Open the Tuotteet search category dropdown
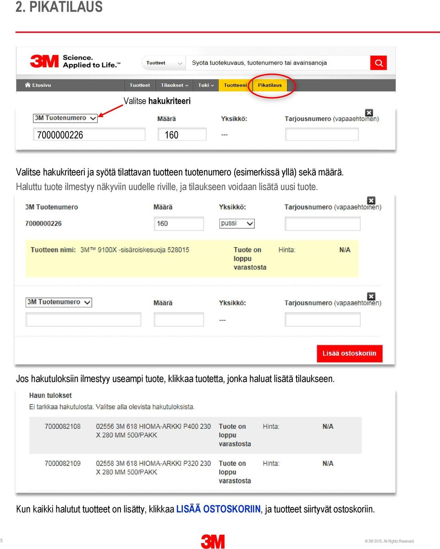Viewport: 440px width, 549px height. (164, 63)
